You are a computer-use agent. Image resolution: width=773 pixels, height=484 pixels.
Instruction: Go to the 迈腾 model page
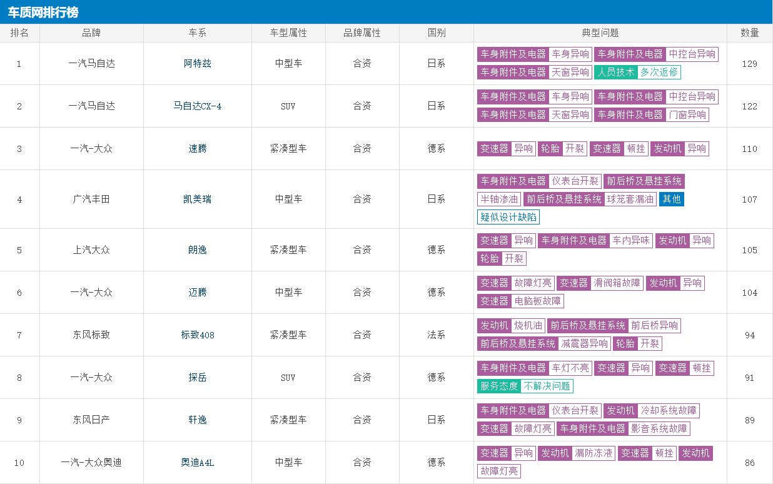(x=197, y=293)
